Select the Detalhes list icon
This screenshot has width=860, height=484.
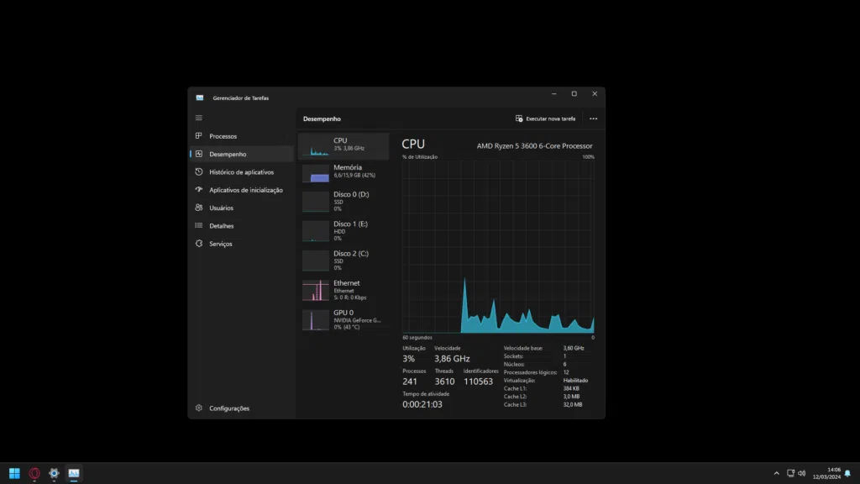[x=199, y=226]
